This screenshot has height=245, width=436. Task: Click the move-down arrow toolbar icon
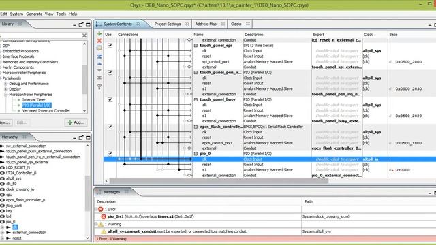click(99, 71)
